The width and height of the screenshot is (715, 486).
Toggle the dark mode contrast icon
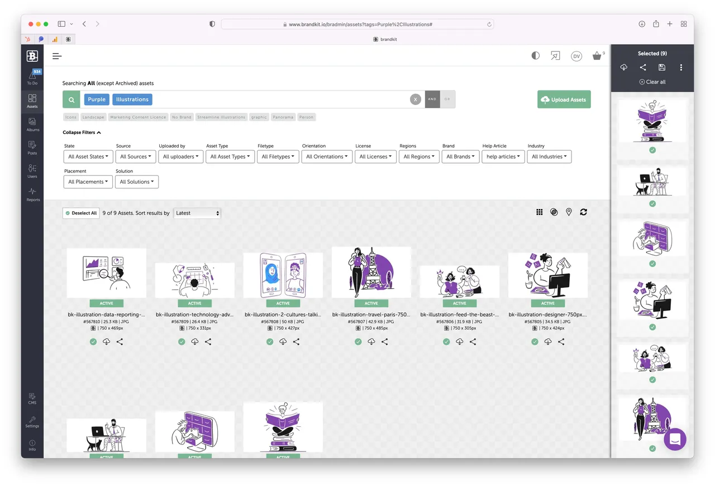(x=535, y=56)
